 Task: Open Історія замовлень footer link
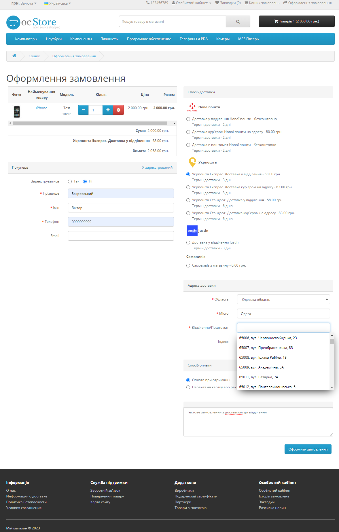274,496
